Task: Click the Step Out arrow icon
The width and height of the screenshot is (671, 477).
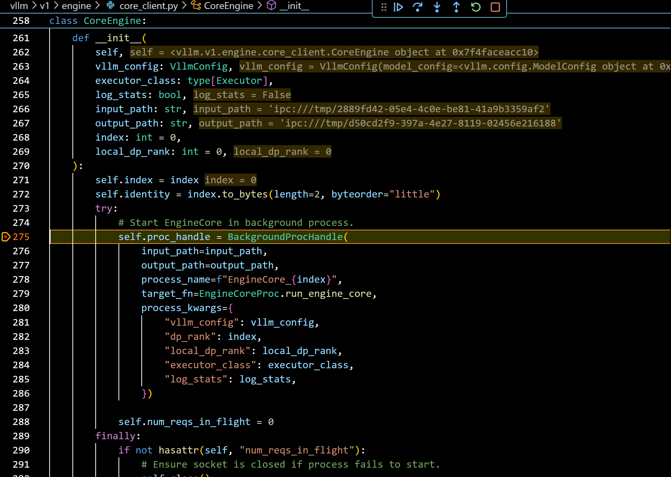Action: [456, 7]
